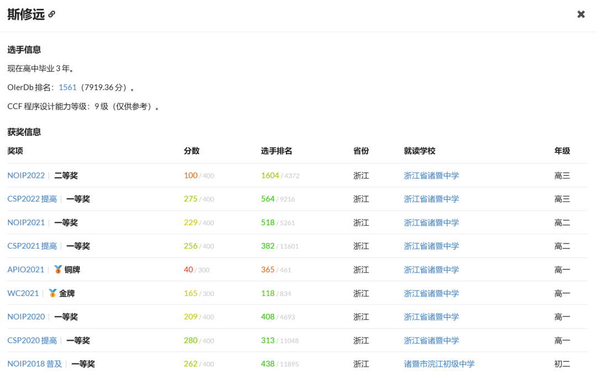Click the 获奖信息 section heading
This screenshot has height=375, width=597.
[x=24, y=132]
